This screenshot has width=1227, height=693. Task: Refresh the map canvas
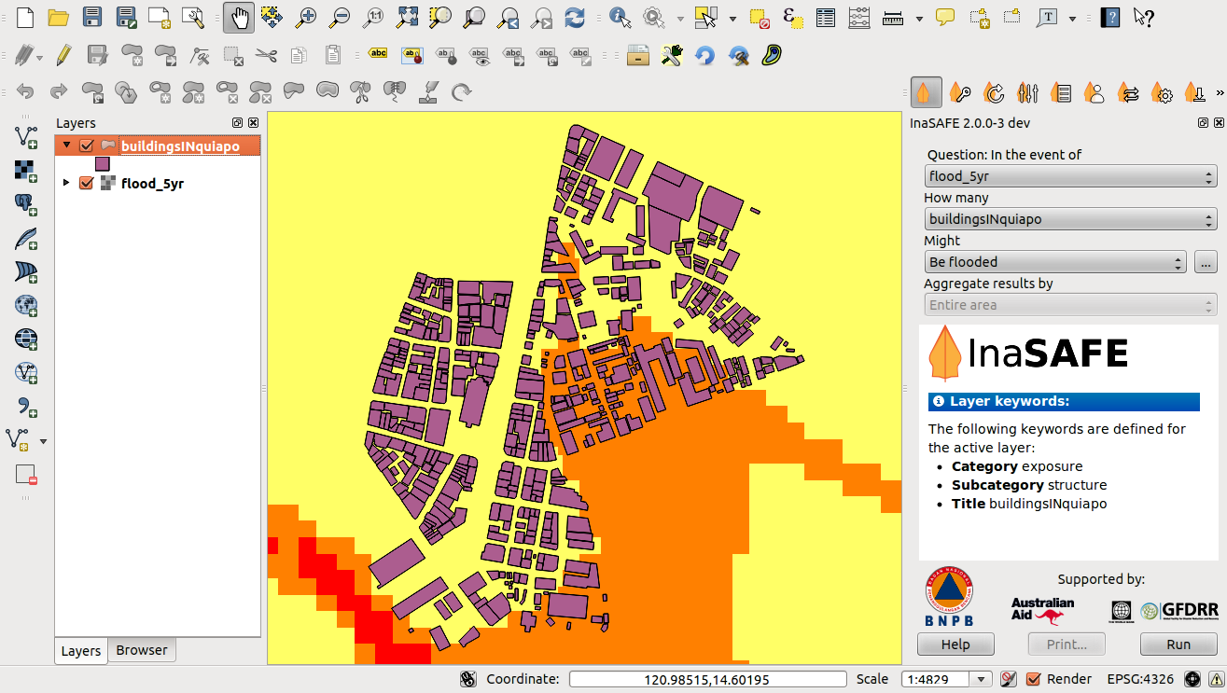[x=576, y=17]
